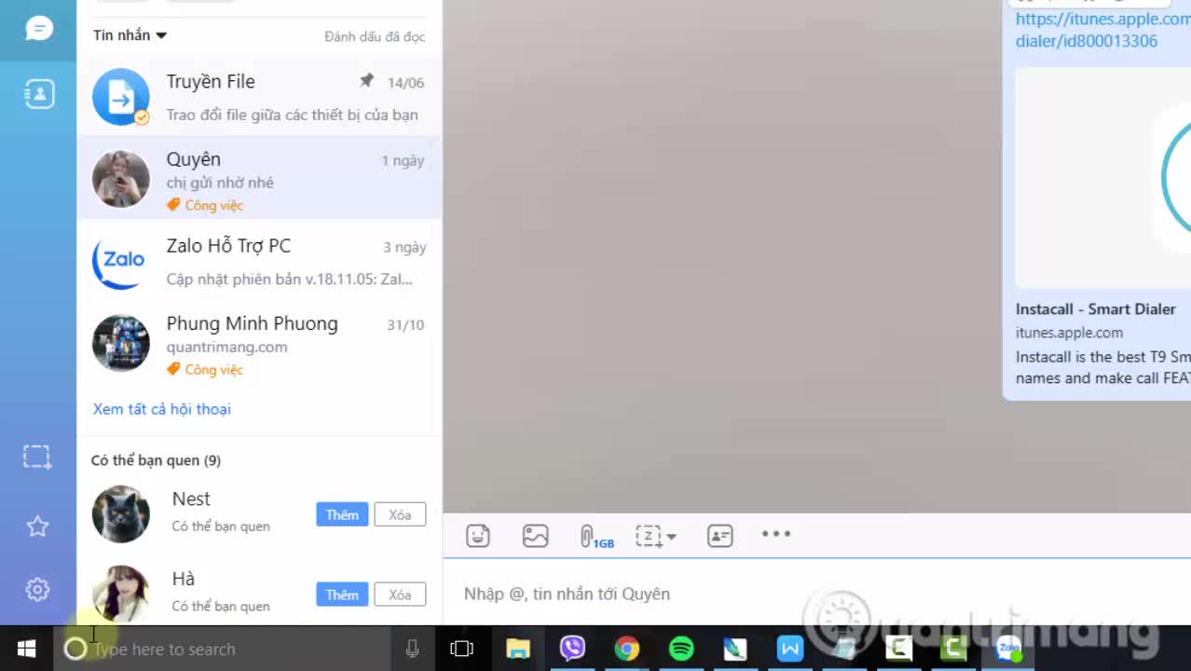Screen dimensions: 1191x671
Task: Click Truyền File avatar icon
Action: [x=121, y=96]
